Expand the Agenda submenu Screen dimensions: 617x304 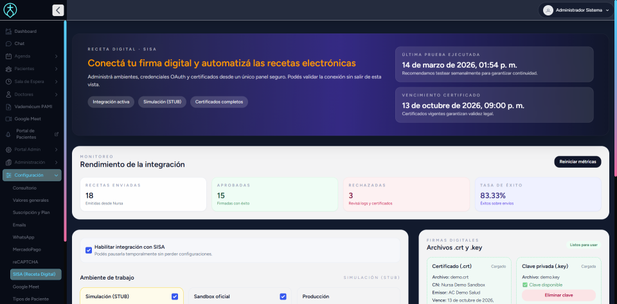point(57,56)
